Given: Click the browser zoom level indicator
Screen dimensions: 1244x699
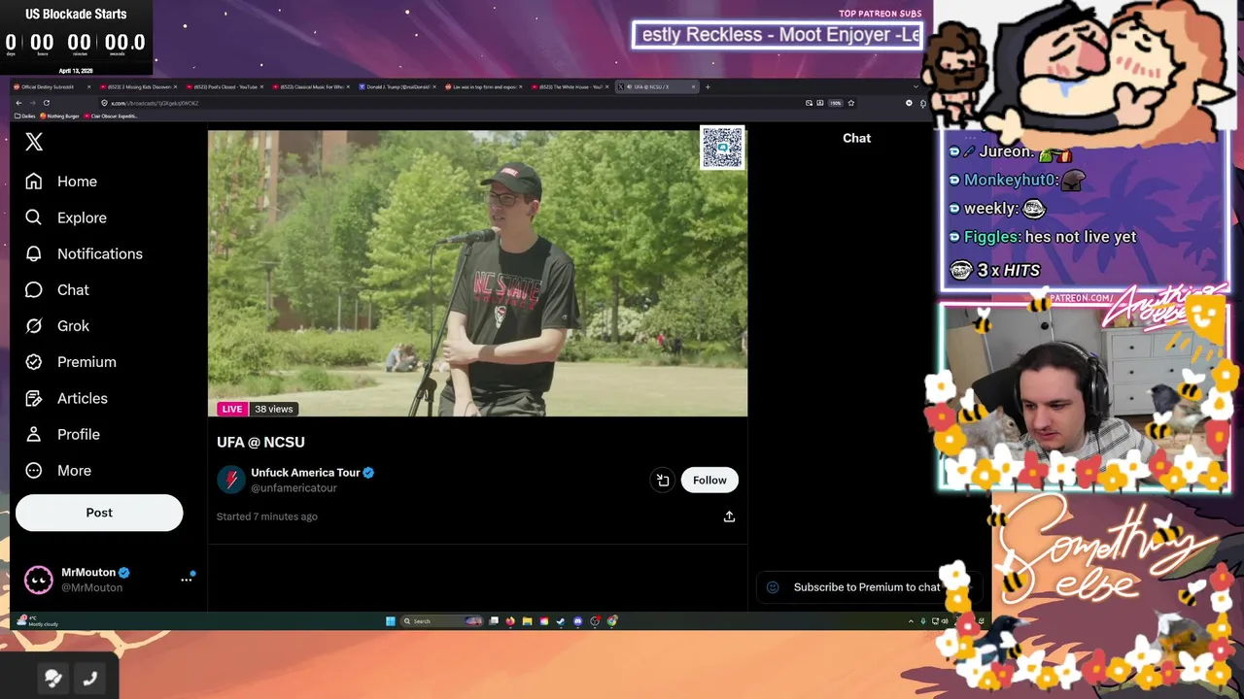Looking at the screenshot, I should [x=836, y=103].
